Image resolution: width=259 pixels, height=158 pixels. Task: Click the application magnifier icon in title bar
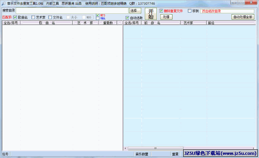point(4,3)
